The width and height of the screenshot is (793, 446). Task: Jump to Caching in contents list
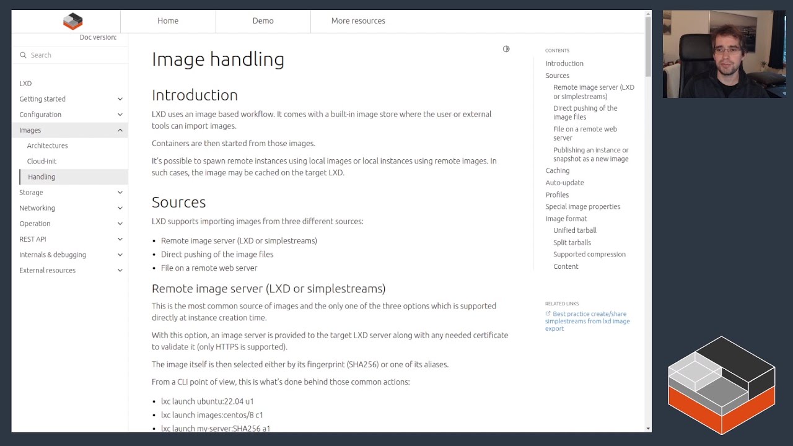(x=557, y=170)
